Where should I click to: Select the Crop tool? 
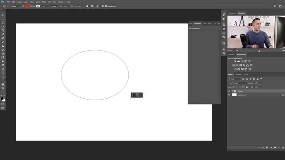pyautogui.click(x=3, y=30)
